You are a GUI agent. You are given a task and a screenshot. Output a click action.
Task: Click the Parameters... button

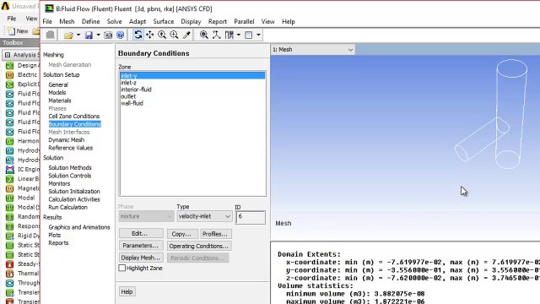tap(141, 246)
